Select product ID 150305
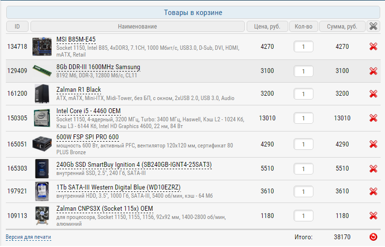The width and height of the screenshot is (385, 247). [17, 118]
